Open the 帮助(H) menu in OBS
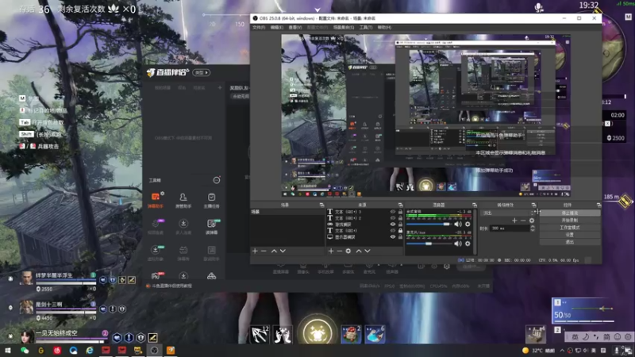The image size is (635, 357). (384, 28)
